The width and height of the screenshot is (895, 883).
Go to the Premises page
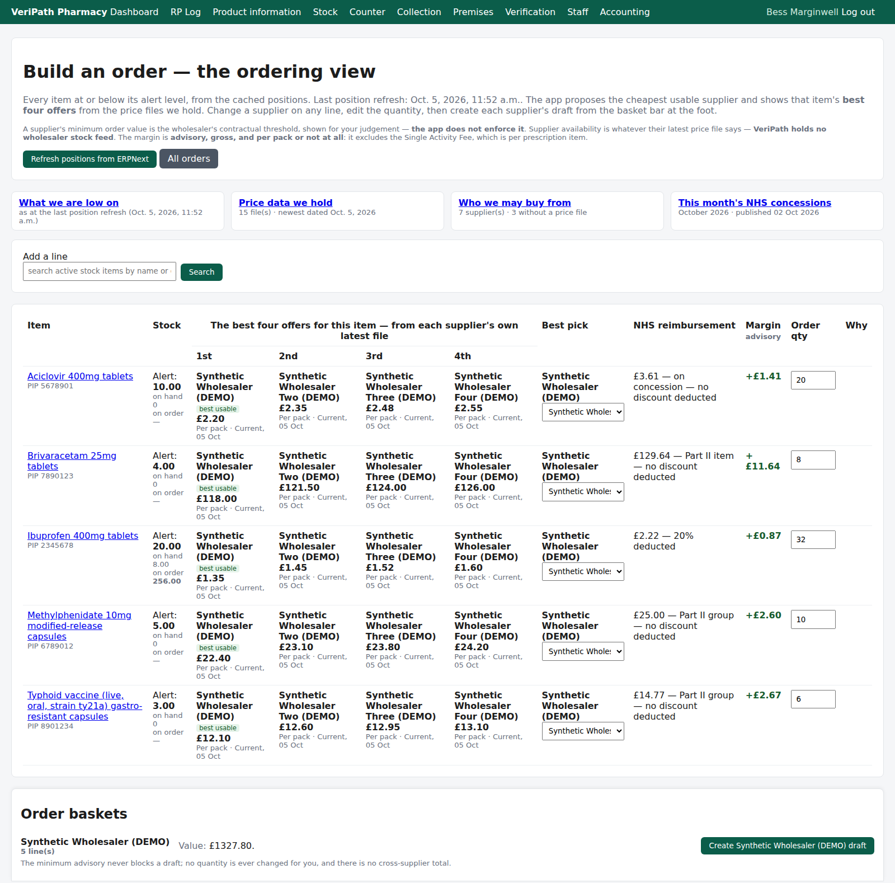tap(473, 12)
